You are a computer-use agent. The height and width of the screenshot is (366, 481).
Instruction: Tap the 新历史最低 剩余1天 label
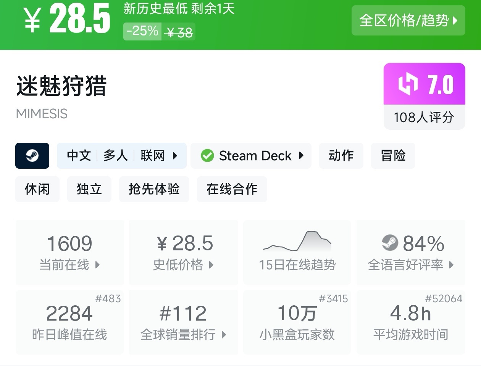[x=179, y=9]
